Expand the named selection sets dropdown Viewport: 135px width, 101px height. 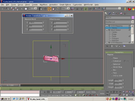click(120, 8)
